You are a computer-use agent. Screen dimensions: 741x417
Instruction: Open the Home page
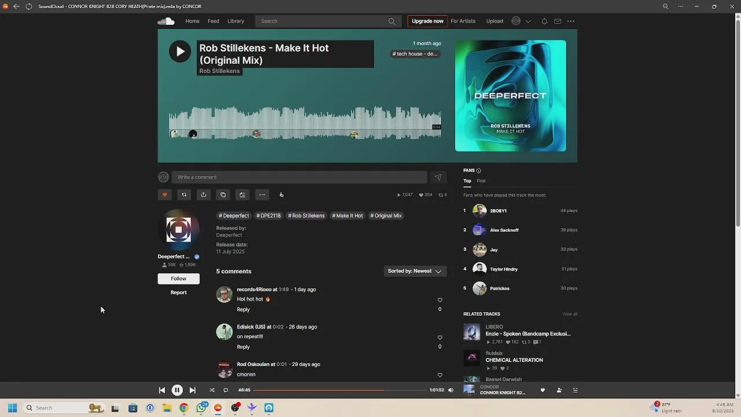click(192, 21)
